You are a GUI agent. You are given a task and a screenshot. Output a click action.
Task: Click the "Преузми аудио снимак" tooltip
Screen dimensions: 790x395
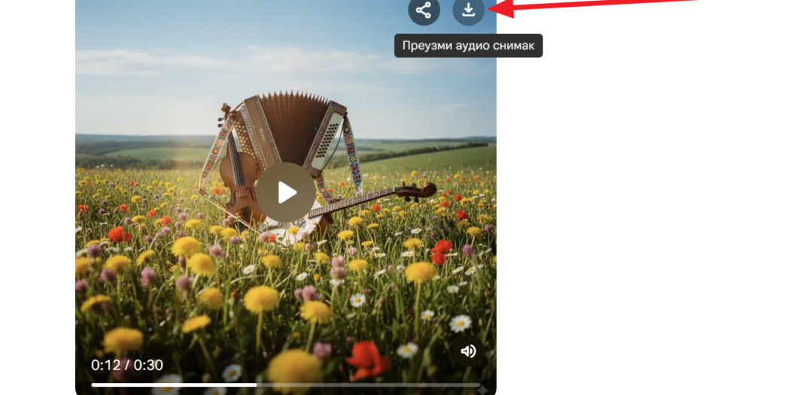[468, 46]
